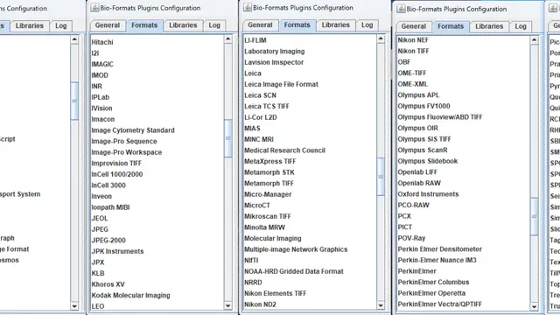The image size is (560, 315).
Task: Open Log tab in window listing LI-FLIM
Action: point(367,25)
